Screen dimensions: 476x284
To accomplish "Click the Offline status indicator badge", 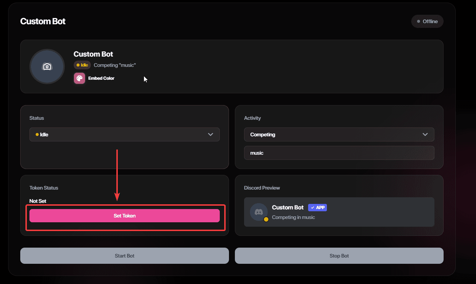I will click(x=427, y=21).
